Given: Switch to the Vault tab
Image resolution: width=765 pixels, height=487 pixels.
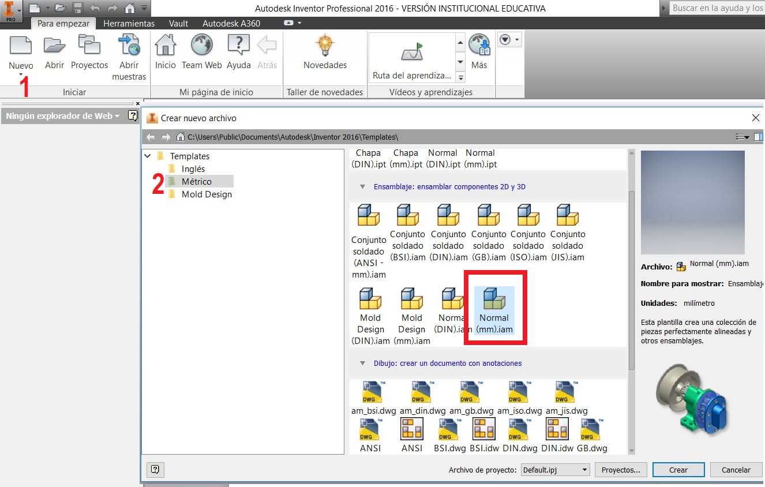Looking at the screenshot, I should tap(179, 24).
